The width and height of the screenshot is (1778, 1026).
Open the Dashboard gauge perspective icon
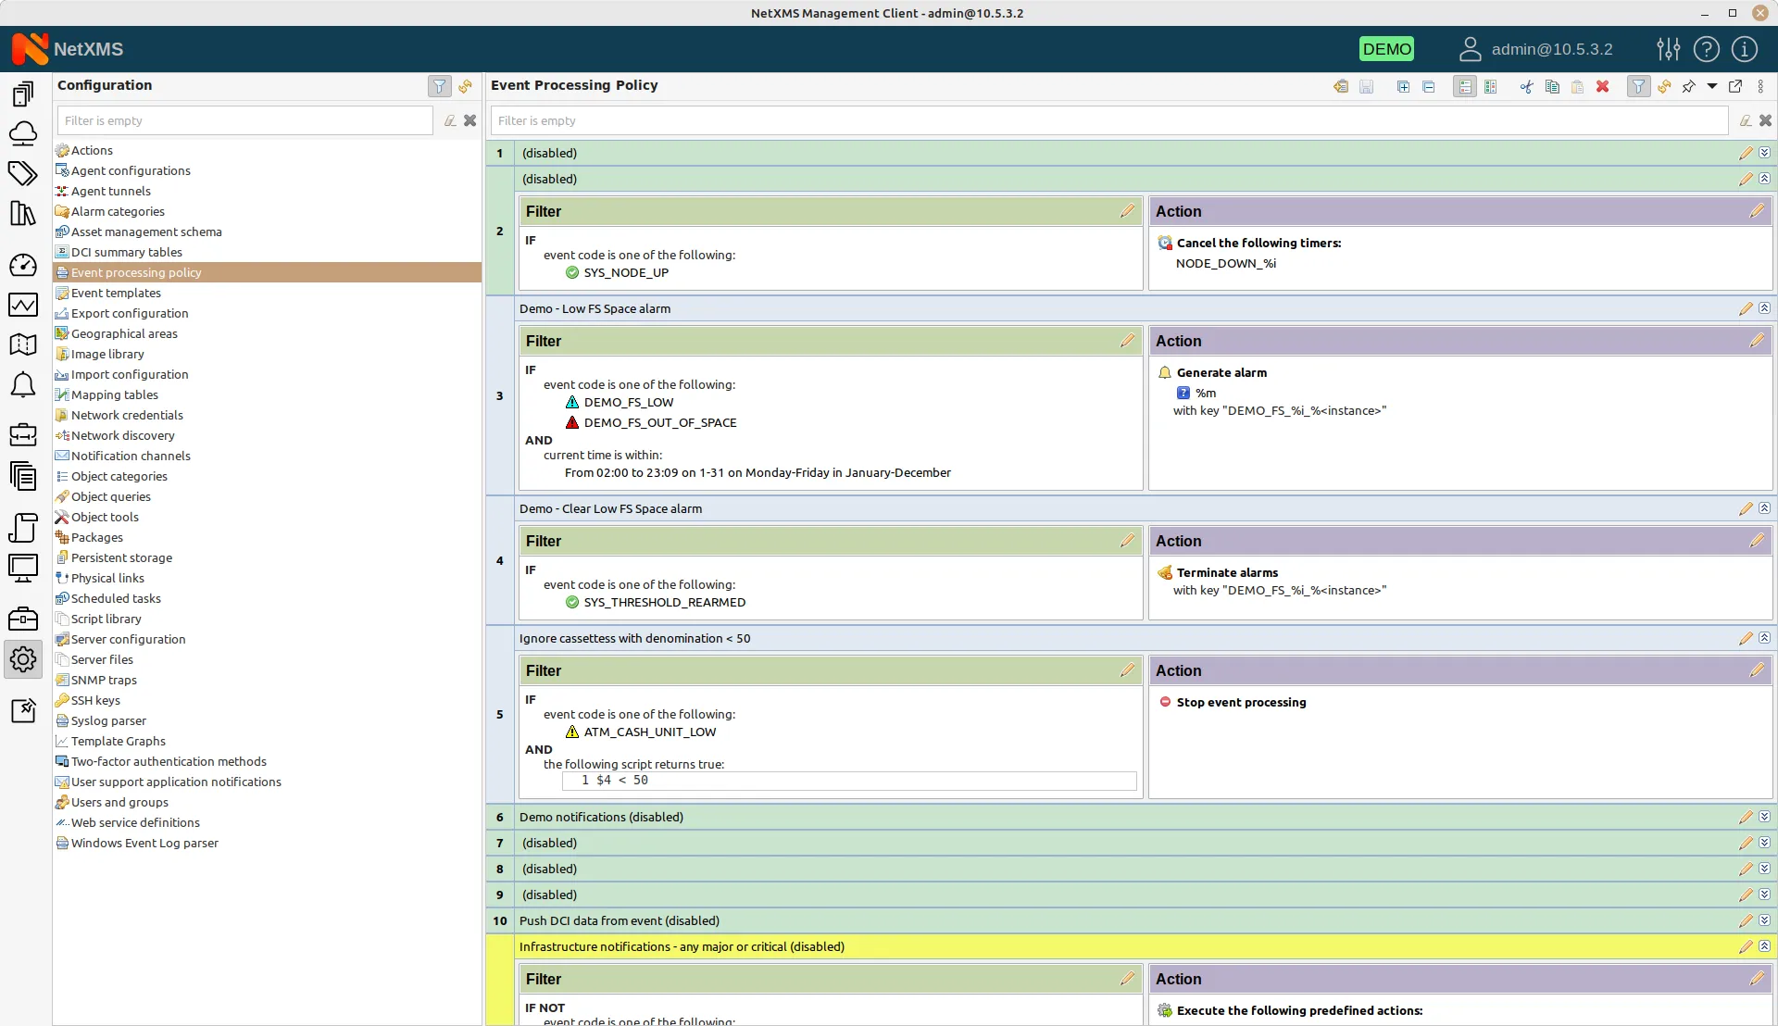tap(23, 265)
